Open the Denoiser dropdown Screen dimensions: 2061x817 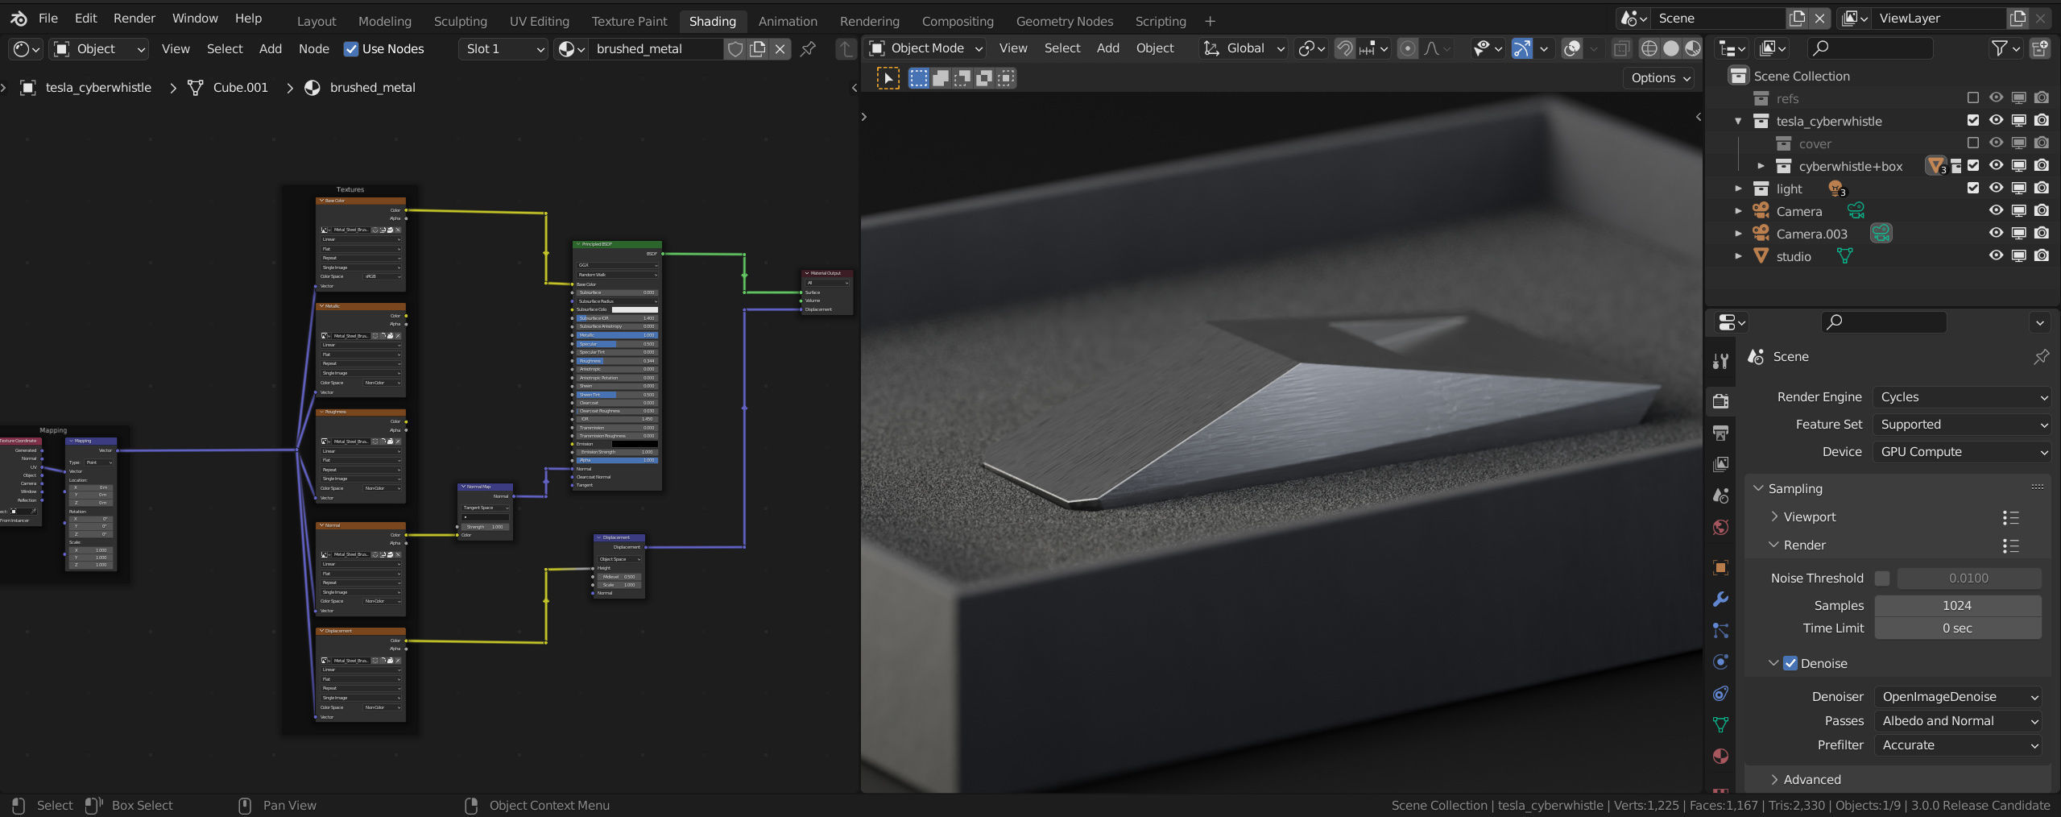coord(1957,697)
